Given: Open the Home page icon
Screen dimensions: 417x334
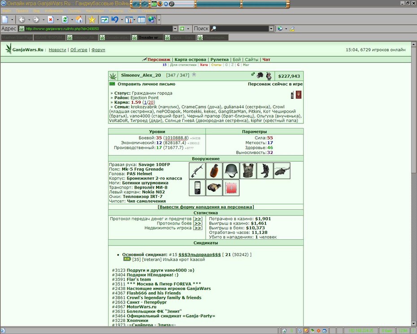Looking at the screenshot, I should click(x=79, y=19).
